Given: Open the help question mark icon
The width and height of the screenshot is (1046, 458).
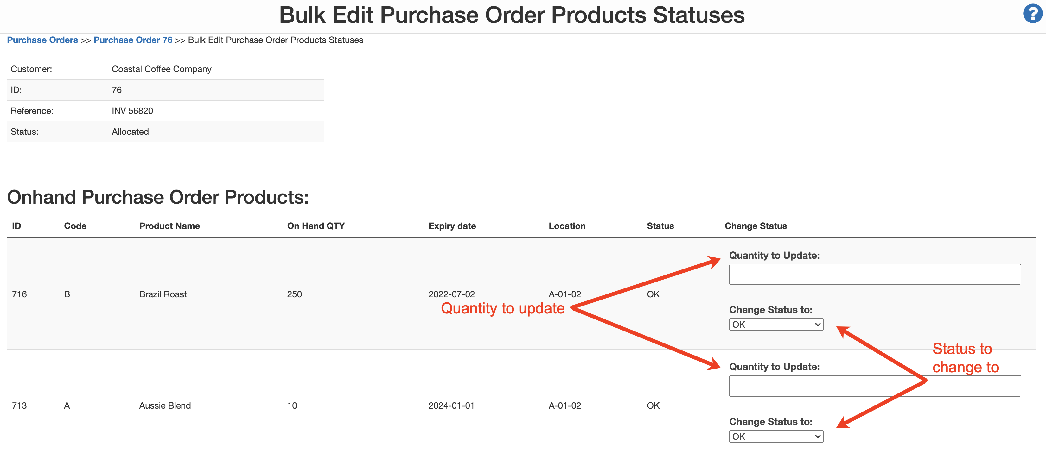Looking at the screenshot, I should pos(1032,14).
